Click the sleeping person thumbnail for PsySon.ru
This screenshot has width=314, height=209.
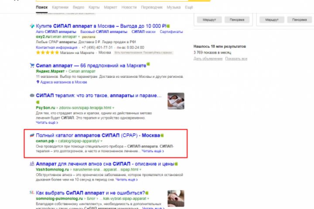176,101
